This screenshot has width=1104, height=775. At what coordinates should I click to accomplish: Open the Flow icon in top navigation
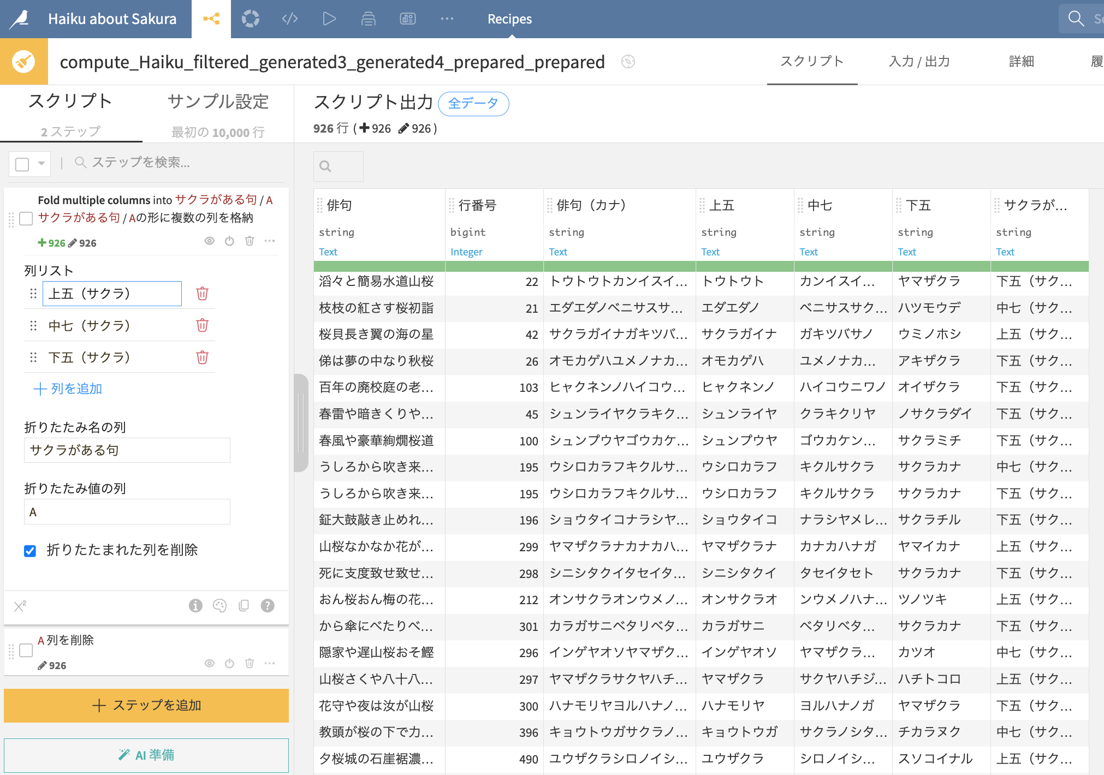pos(211,19)
